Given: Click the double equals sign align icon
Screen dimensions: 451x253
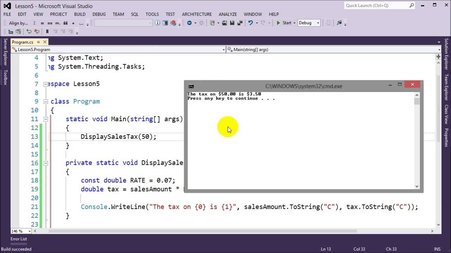Looking at the screenshot, I should tap(50, 23).
